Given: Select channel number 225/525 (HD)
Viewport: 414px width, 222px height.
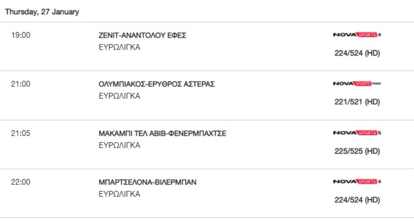Looking at the screenshot, I should [357, 151].
